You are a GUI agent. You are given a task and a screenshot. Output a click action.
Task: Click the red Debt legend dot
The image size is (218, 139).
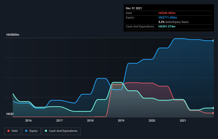click(x=8, y=131)
